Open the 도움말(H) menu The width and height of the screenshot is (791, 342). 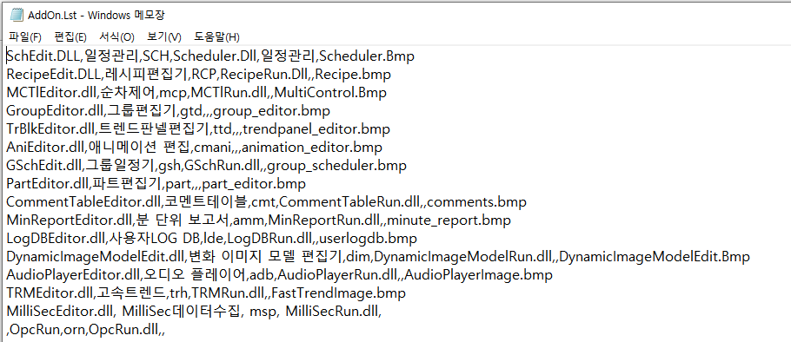pos(217,36)
